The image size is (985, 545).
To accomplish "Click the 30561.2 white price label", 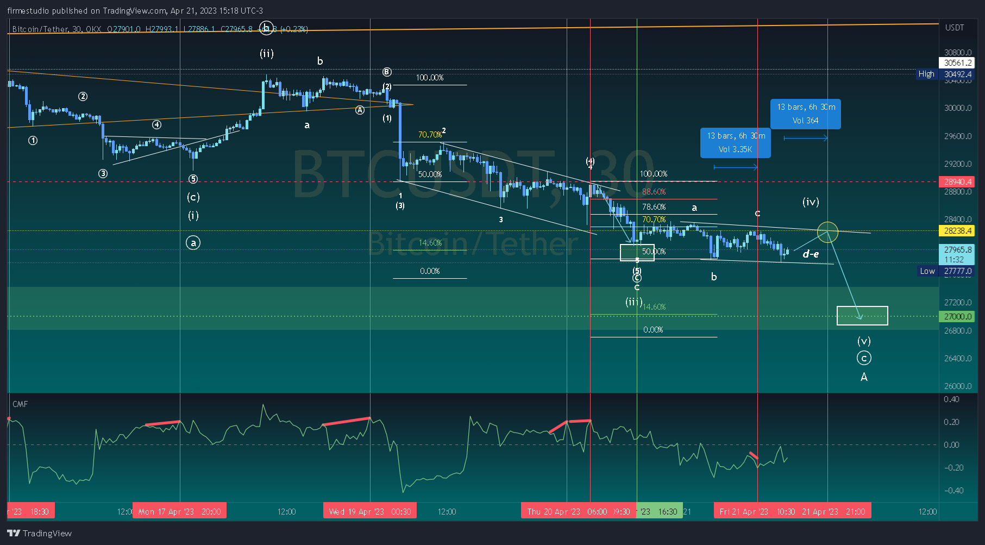I will pyautogui.click(x=957, y=62).
